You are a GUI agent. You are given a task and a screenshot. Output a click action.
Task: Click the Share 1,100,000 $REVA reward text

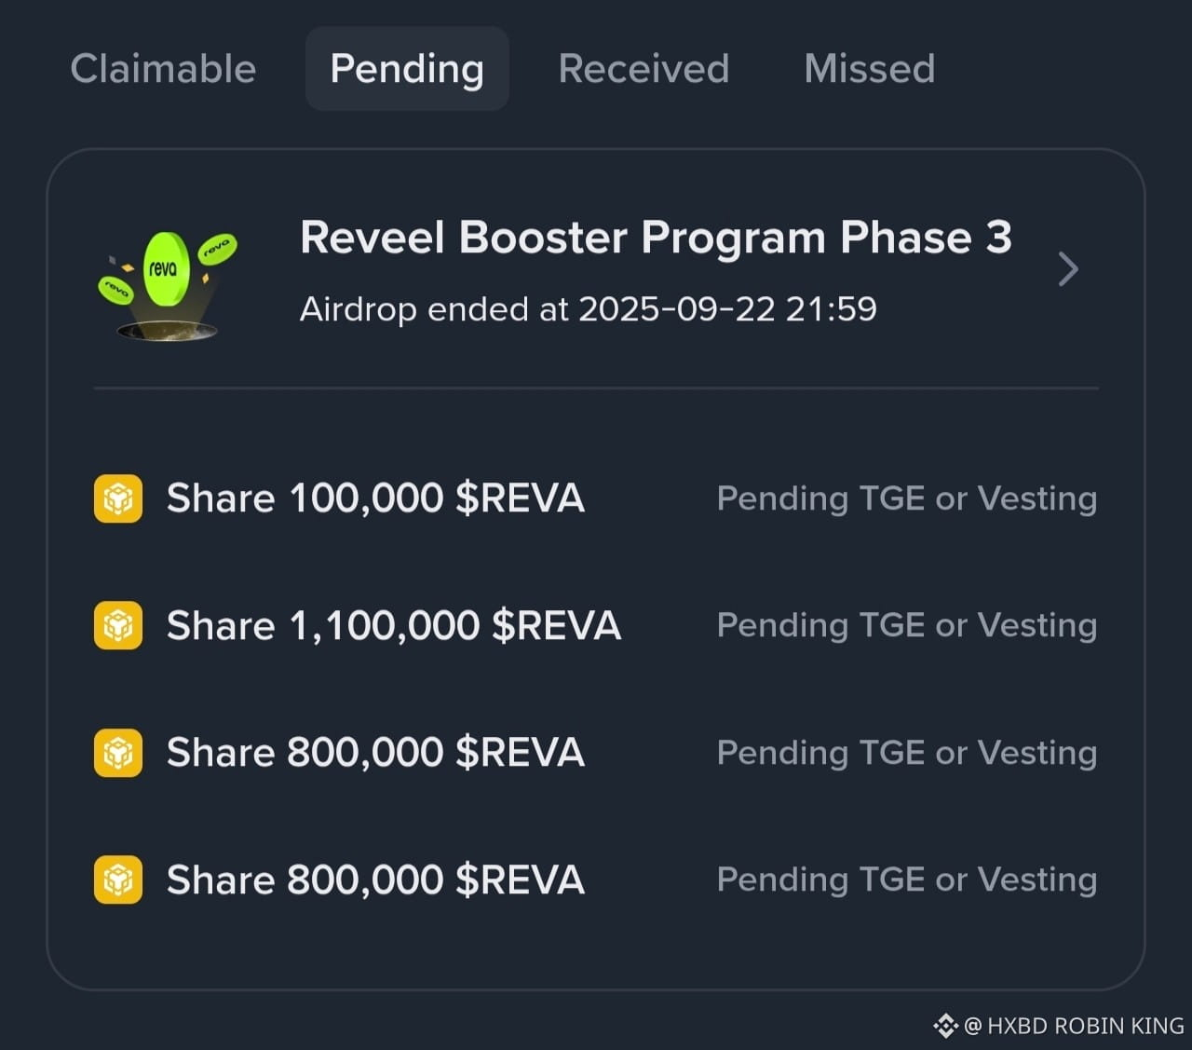tap(394, 625)
